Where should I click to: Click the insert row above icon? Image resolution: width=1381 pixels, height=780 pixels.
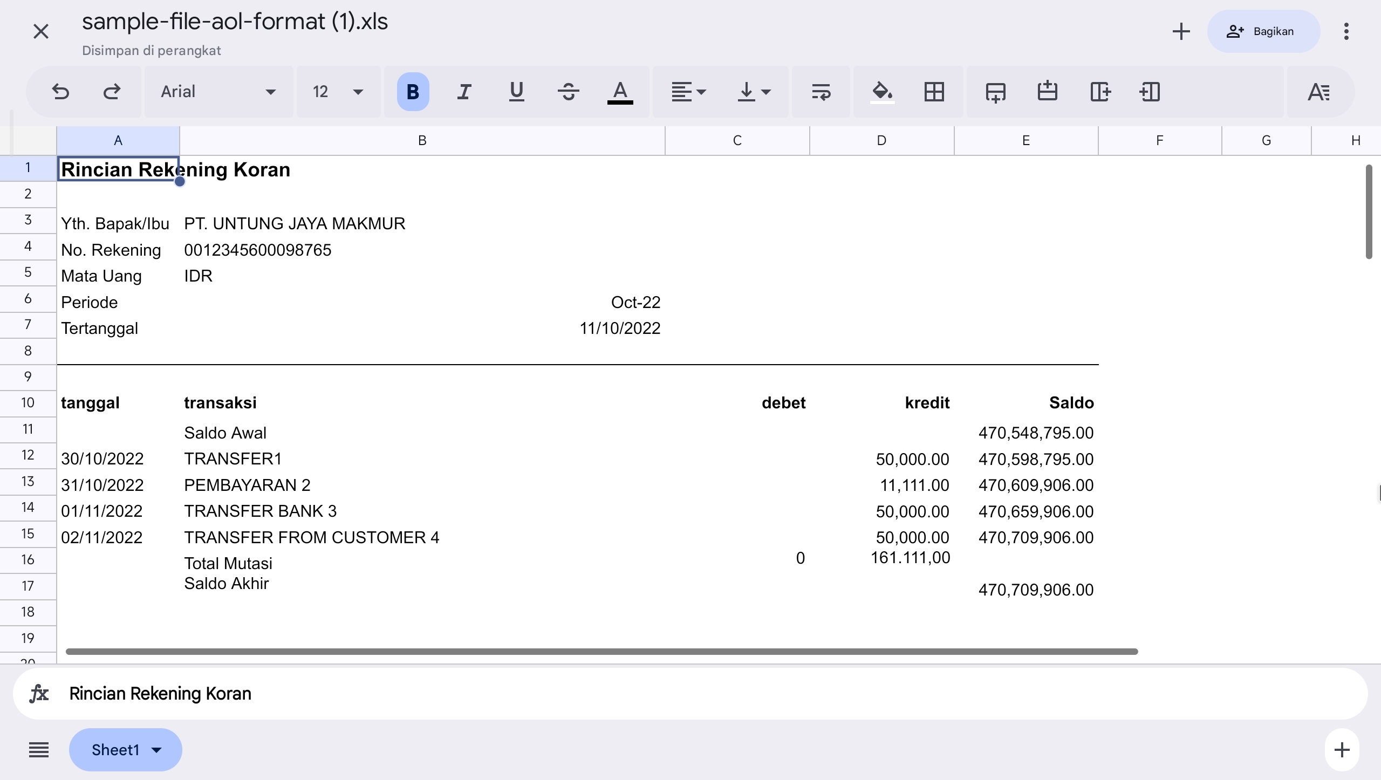[x=1047, y=92]
